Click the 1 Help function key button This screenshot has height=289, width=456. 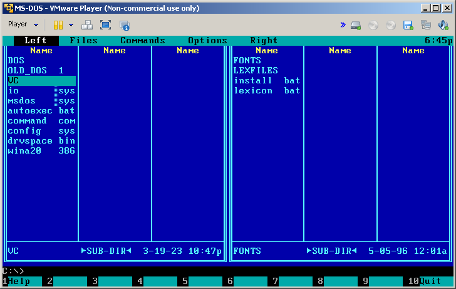pyautogui.click(x=22, y=281)
